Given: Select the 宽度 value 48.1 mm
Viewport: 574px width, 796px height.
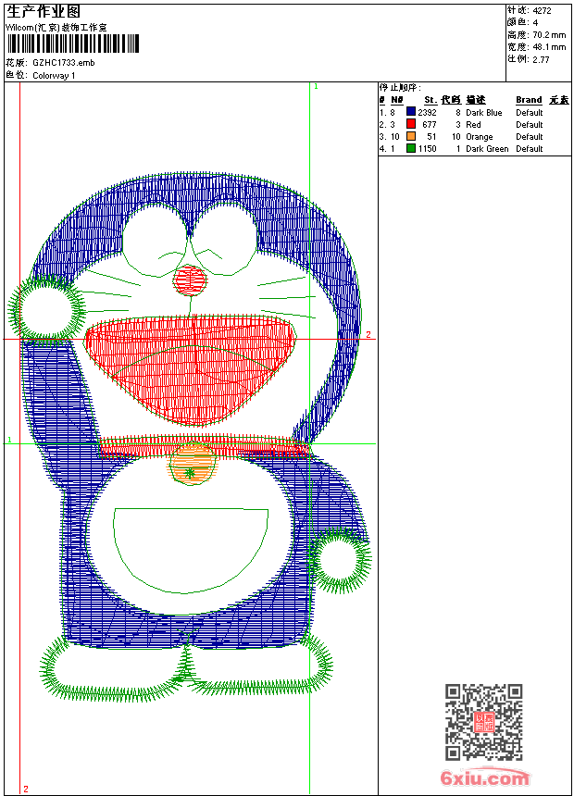Looking at the screenshot, I should tap(549, 47).
